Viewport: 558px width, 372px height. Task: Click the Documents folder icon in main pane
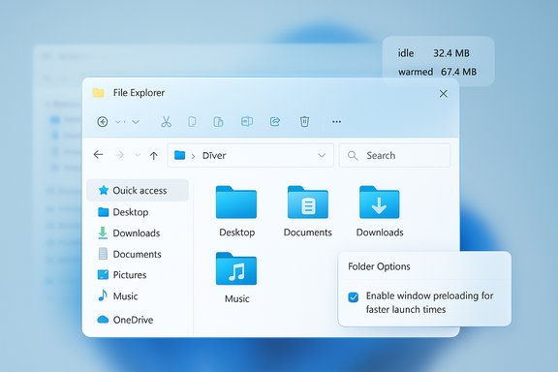point(308,202)
